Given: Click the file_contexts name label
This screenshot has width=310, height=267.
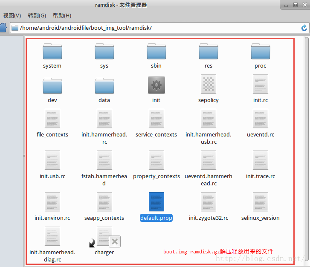Looking at the screenshot, I should click(52, 134).
